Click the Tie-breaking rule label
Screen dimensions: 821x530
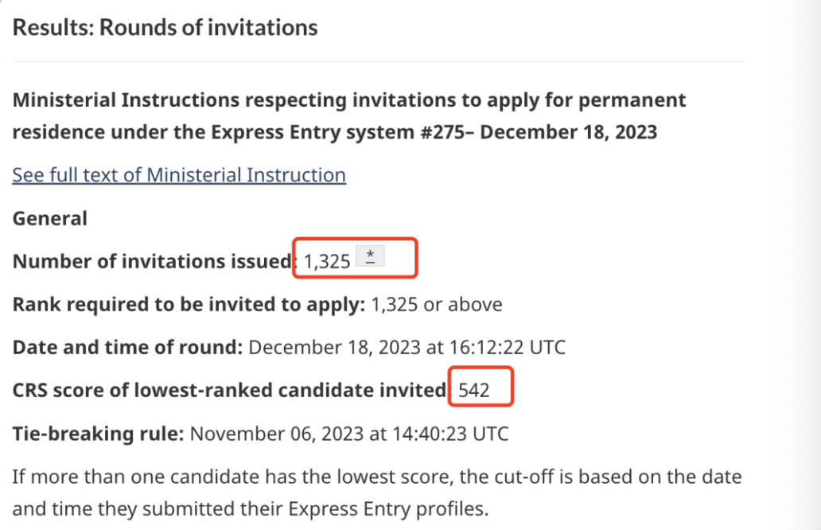pos(98,434)
